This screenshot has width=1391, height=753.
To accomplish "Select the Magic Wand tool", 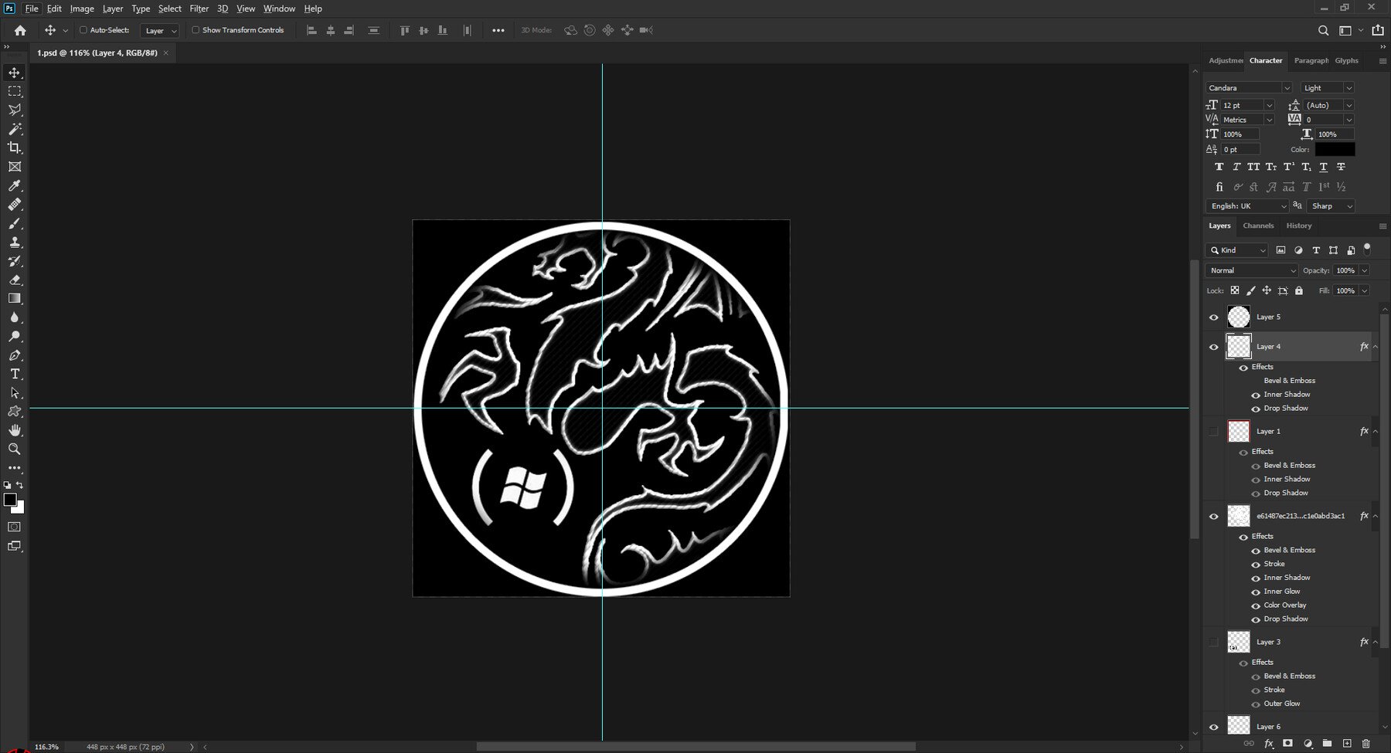I will coord(15,129).
